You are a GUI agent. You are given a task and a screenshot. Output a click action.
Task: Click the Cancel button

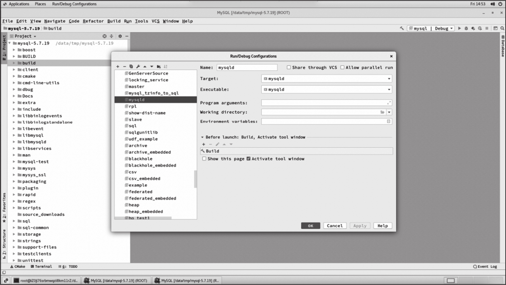(x=334, y=226)
